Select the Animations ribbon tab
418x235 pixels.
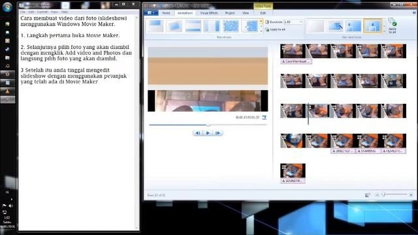click(185, 13)
